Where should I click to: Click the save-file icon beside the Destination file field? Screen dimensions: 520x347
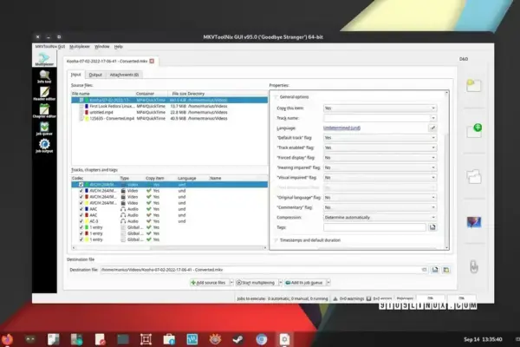435,270
